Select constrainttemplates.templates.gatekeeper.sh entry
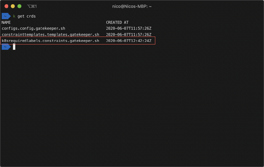264x167 pixels. [x=50, y=35]
